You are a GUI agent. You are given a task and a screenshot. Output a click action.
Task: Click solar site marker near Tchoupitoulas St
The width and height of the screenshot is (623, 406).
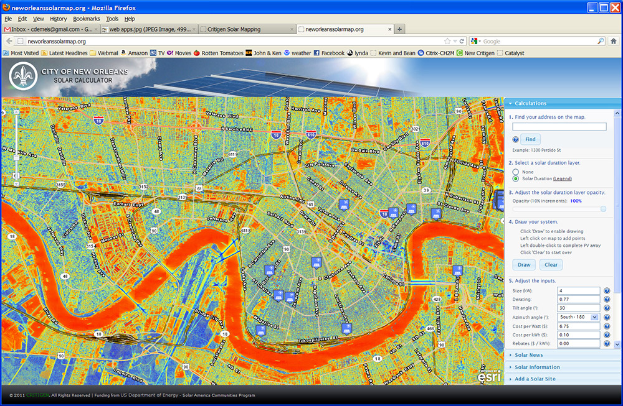[347, 328]
